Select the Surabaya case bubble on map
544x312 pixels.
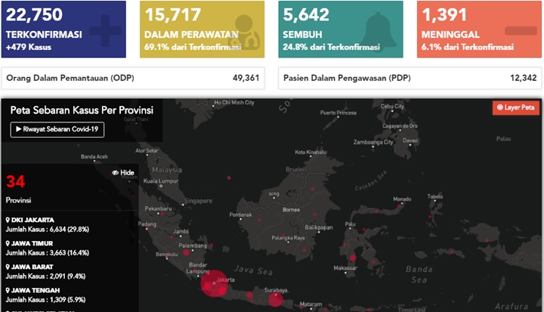276,299
